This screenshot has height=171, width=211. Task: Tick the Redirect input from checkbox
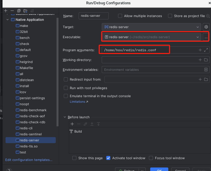coord(66,79)
